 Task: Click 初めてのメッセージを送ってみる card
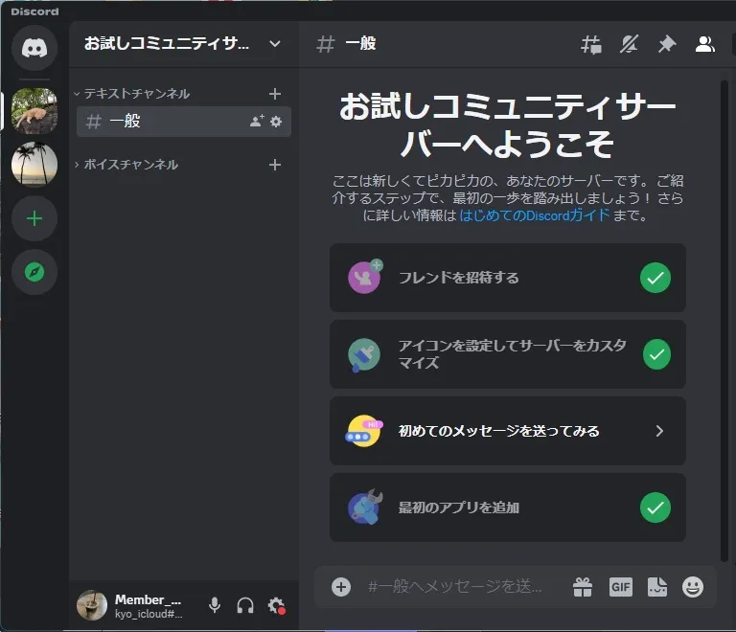click(x=507, y=431)
